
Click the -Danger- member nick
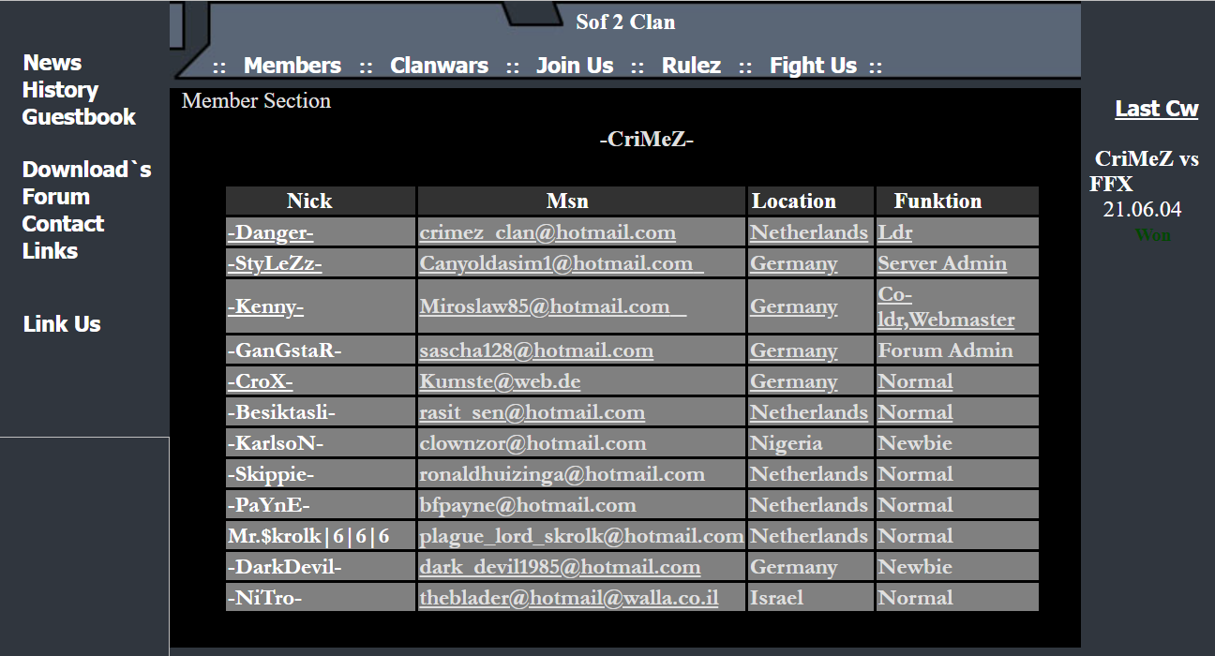pyautogui.click(x=270, y=232)
